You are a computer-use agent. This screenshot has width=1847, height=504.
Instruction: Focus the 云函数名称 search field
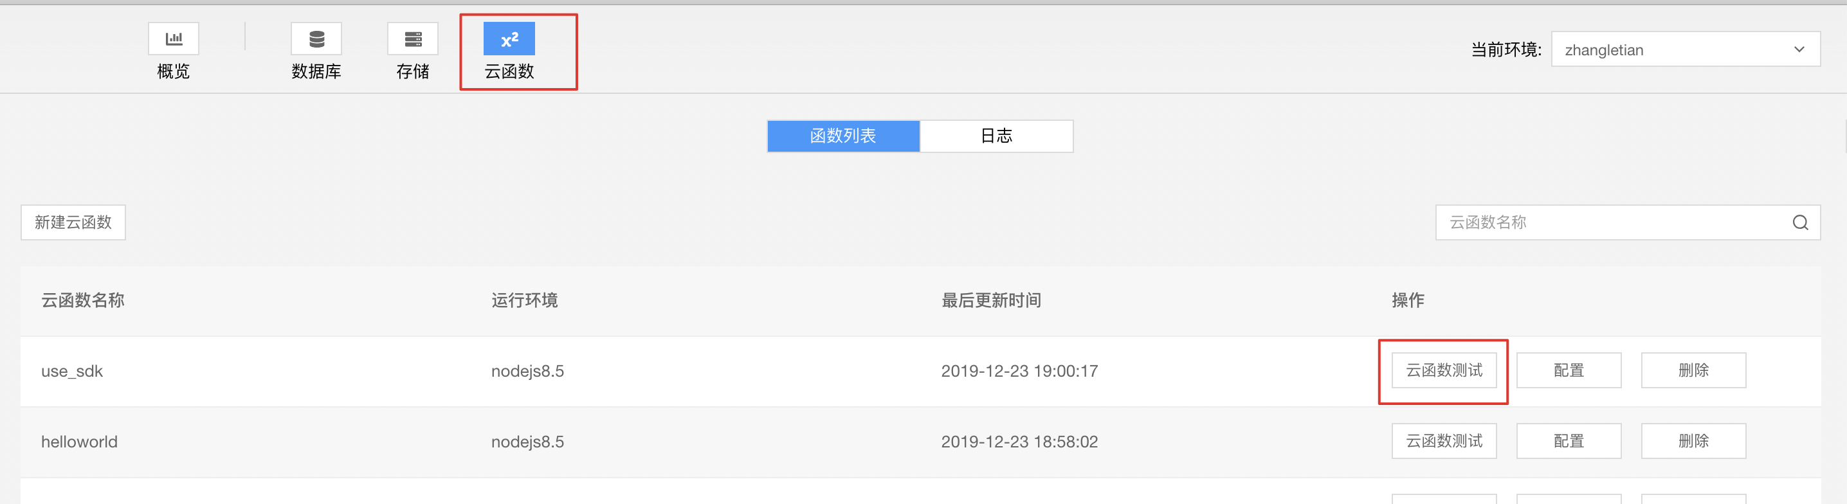click(1628, 222)
